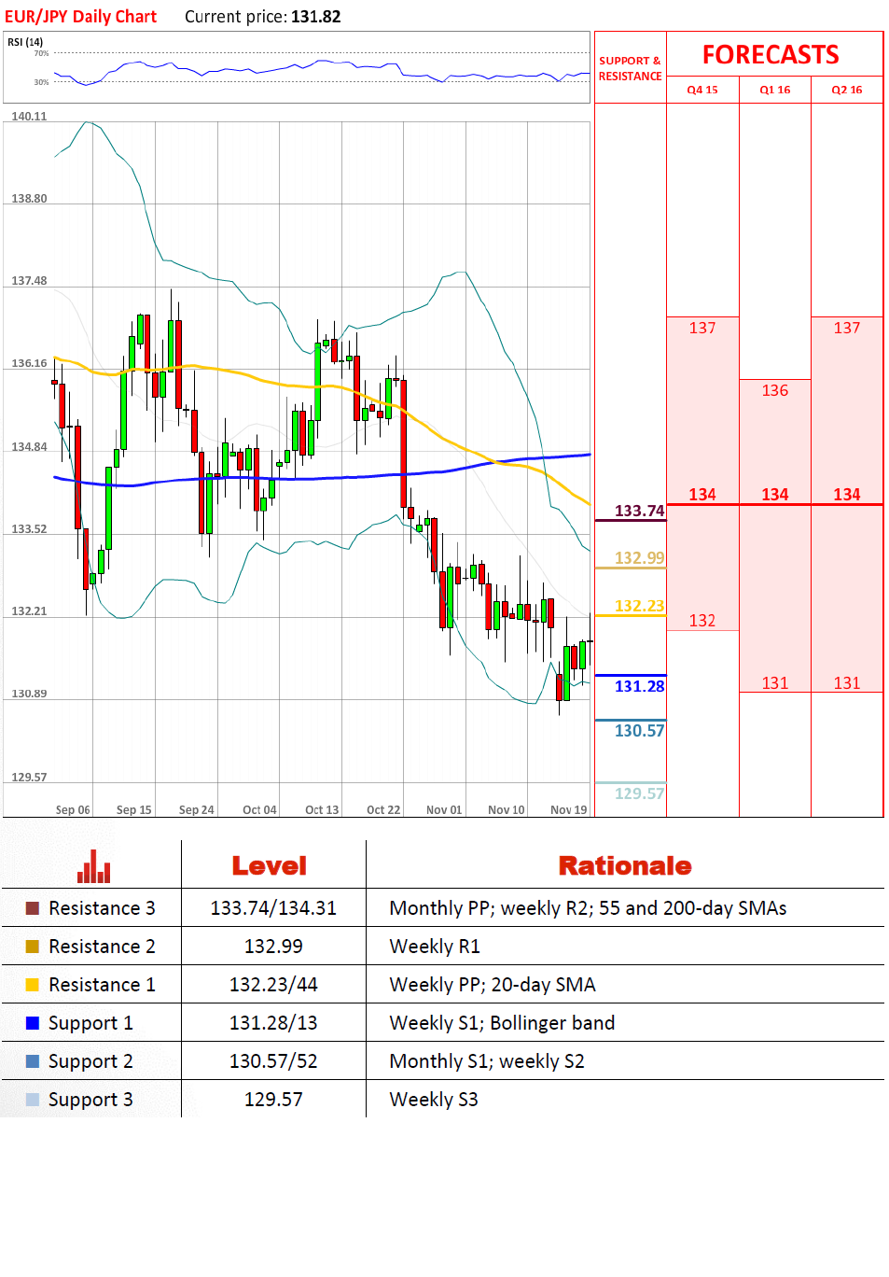Select the Resistance 3 row label

(x=102, y=908)
